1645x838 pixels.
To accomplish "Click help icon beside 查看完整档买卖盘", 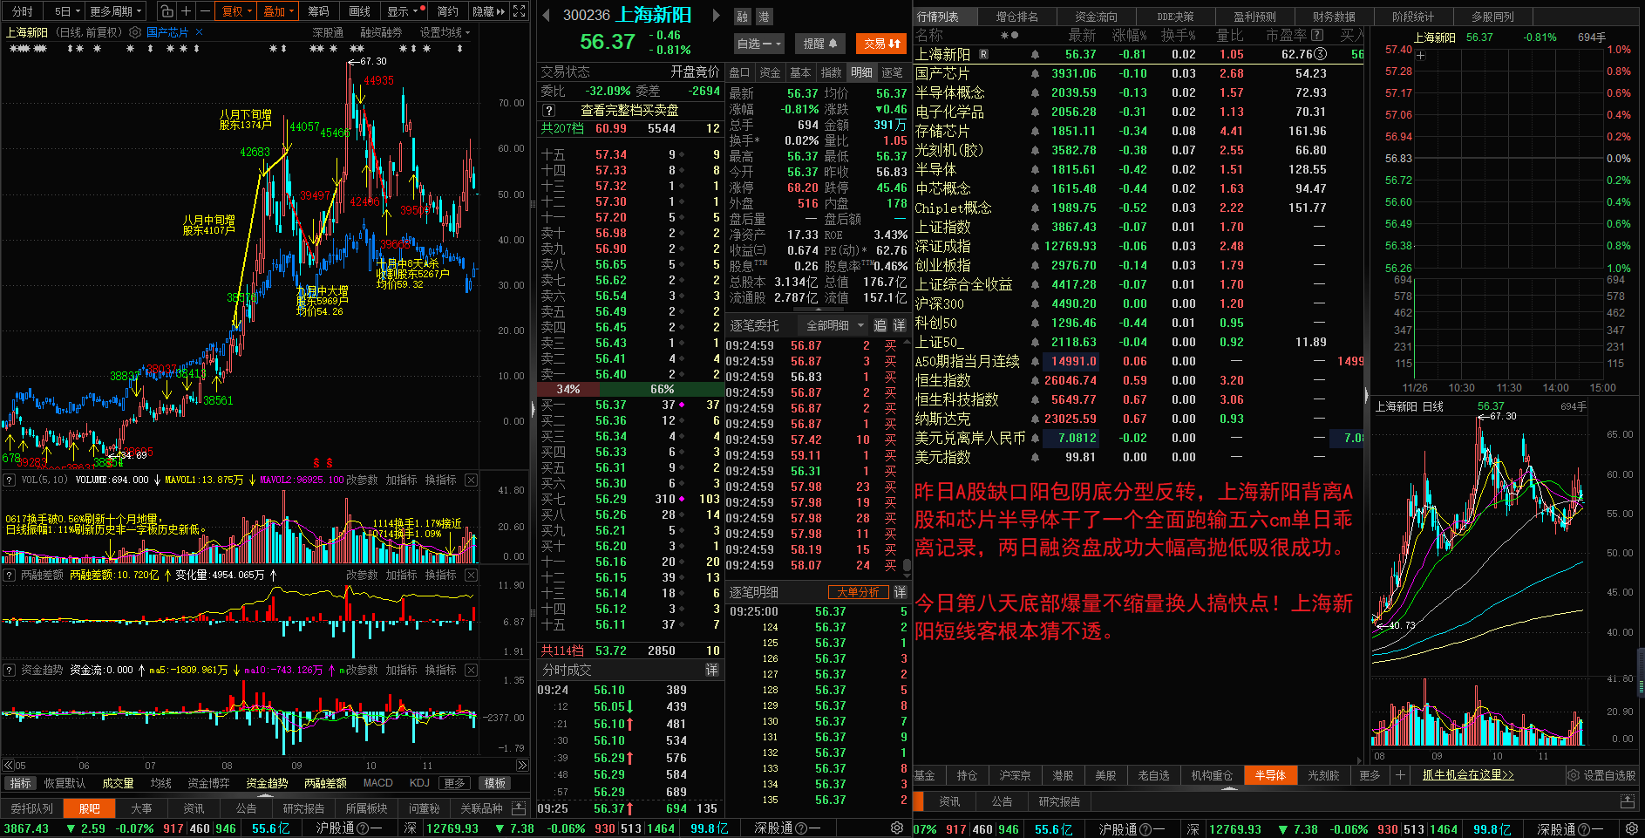I will 548,111.
